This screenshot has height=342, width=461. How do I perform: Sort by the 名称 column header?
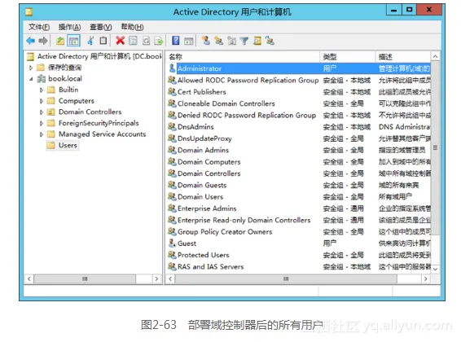coord(243,57)
